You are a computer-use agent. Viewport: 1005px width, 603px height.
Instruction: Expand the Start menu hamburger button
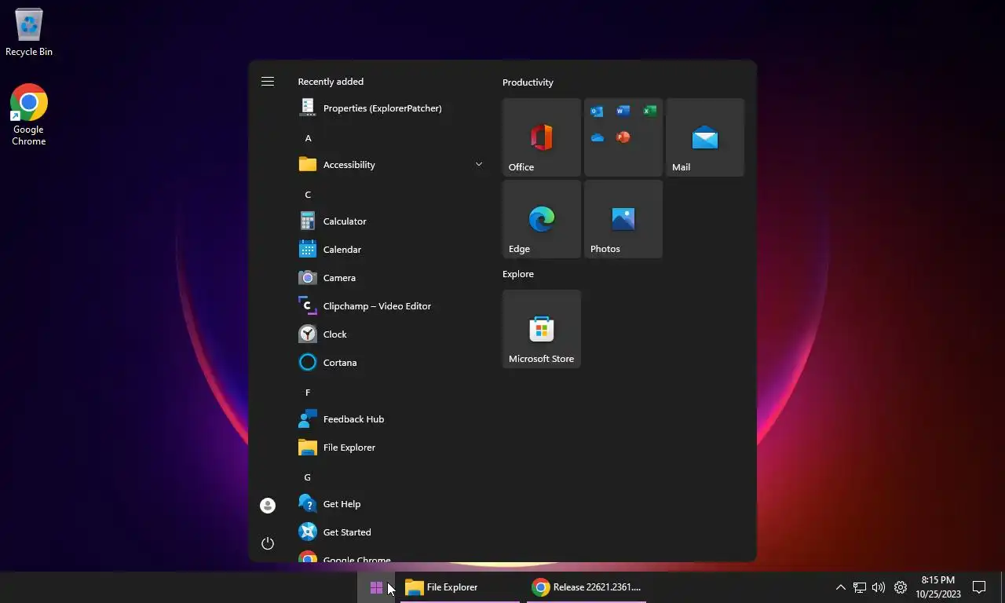click(x=268, y=82)
